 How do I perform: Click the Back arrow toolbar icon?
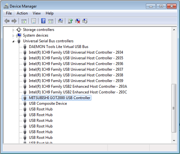point(7,21)
